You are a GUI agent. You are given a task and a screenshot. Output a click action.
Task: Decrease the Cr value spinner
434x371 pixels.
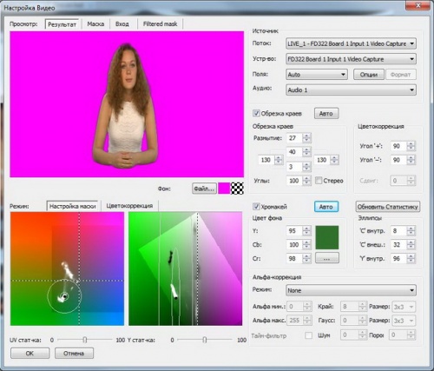coord(306,261)
